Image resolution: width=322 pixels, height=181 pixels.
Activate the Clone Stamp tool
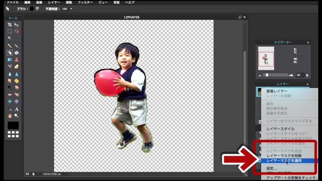17,59
